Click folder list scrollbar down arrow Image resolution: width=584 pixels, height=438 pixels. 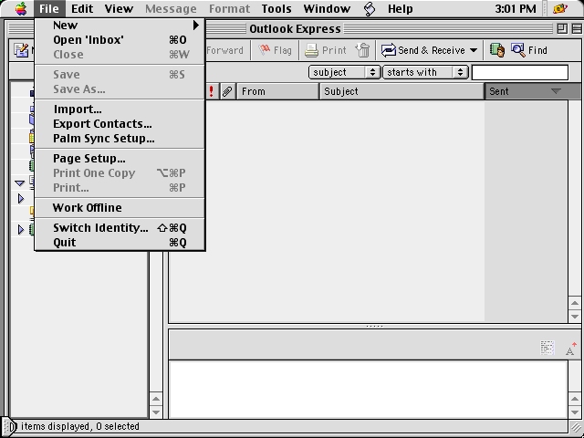tap(156, 412)
